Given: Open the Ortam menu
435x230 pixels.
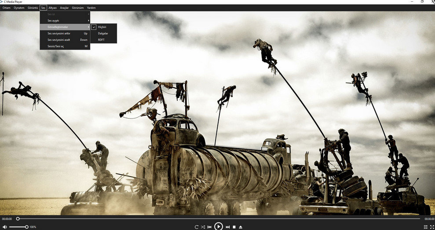Looking at the screenshot, I should (7, 8).
